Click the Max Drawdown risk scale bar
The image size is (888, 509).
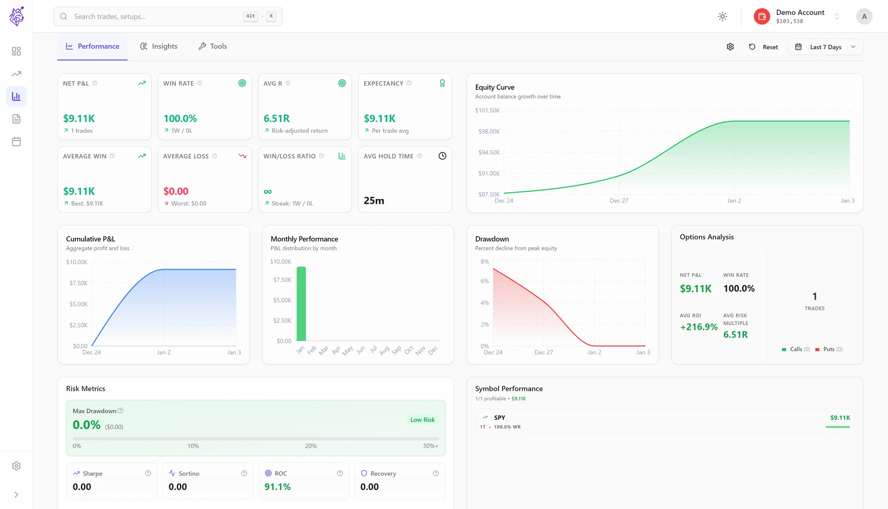pos(256,439)
